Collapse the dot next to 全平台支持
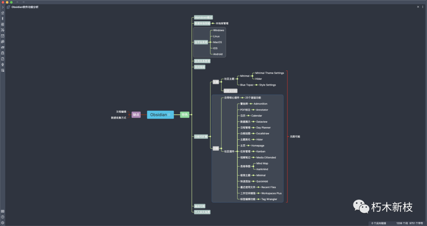427x226 pixels. [x=210, y=42]
